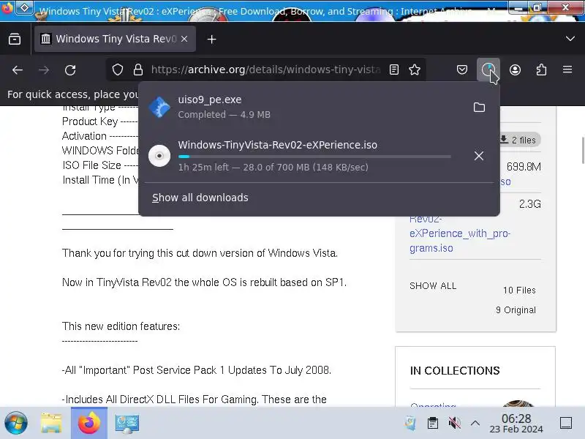This screenshot has height=439, width=585.
Task: Expand the list all tabs chevron
Action: coord(570,39)
